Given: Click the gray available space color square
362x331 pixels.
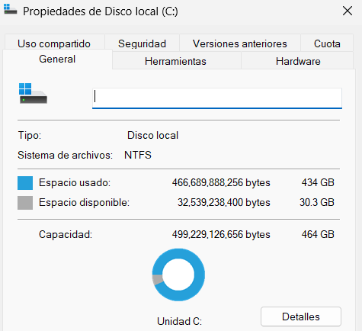Looking at the screenshot, I should pyautogui.click(x=25, y=203).
